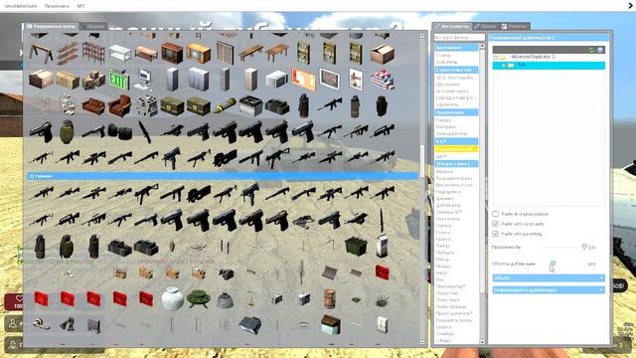Select the Advanced Duplicator 2 root folder

coord(533,58)
